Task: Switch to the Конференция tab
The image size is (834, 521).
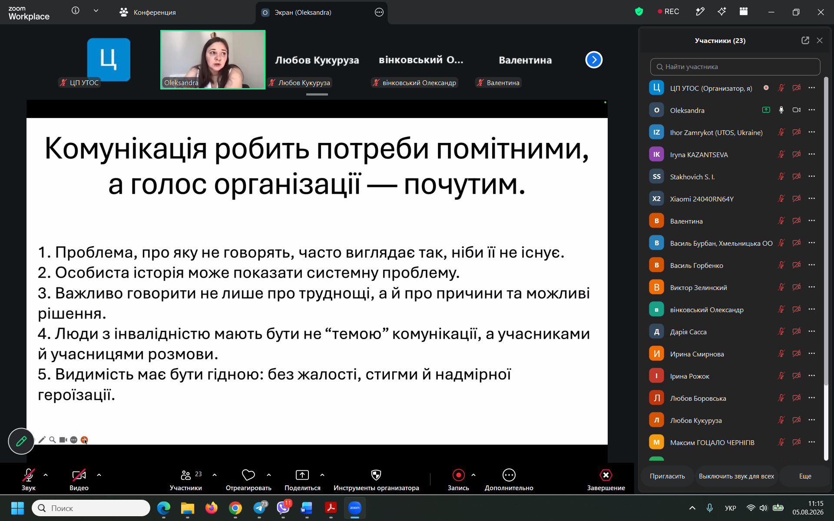Action: pyautogui.click(x=148, y=12)
